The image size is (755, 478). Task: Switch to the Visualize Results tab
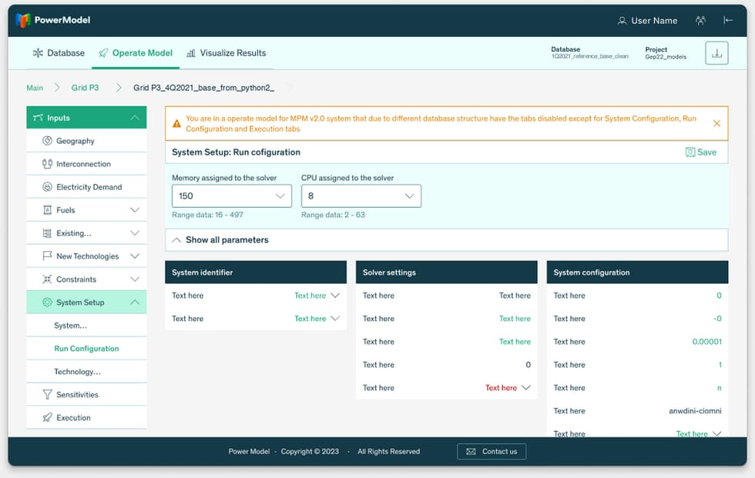click(x=226, y=53)
